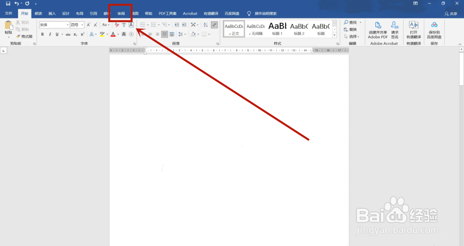464x246 pixels.
Task: Click the Save icon in quick access toolbar
Action: pos(8,4)
